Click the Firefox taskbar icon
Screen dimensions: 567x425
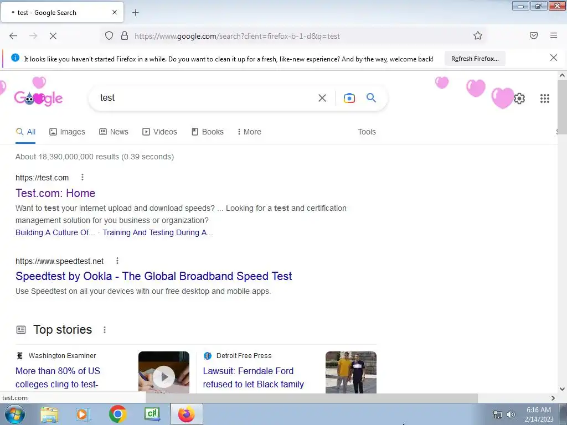pos(186,414)
